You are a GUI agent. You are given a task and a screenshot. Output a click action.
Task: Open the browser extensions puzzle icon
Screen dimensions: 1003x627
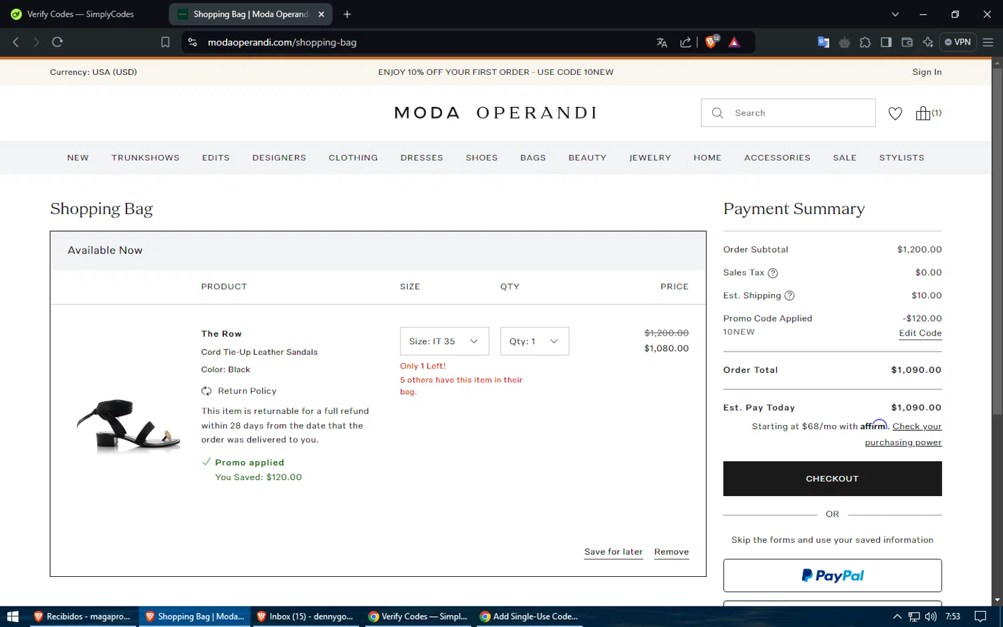(x=865, y=42)
